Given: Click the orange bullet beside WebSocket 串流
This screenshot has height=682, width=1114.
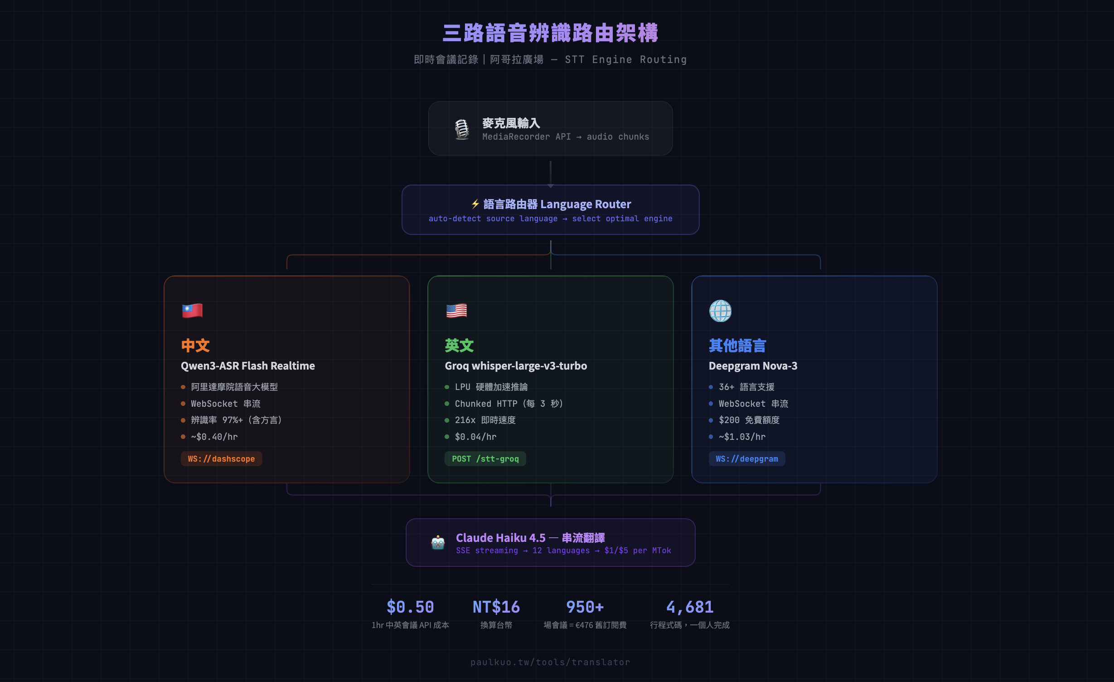Looking at the screenshot, I should coord(183,404).
